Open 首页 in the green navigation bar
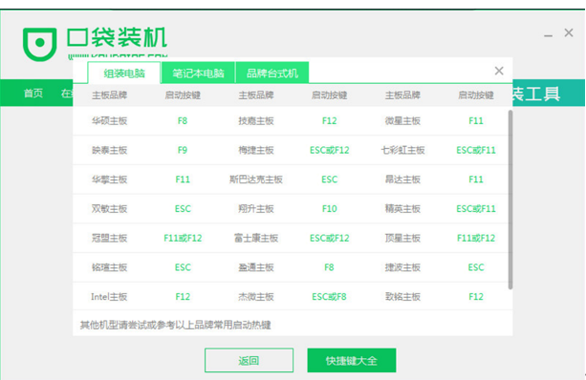 tap(33, 93)
